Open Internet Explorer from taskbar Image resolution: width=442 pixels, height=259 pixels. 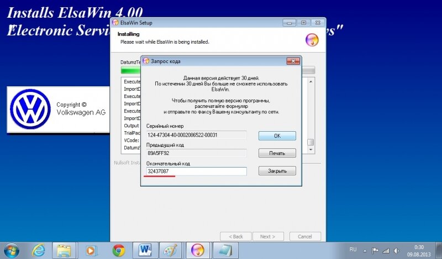38,251
